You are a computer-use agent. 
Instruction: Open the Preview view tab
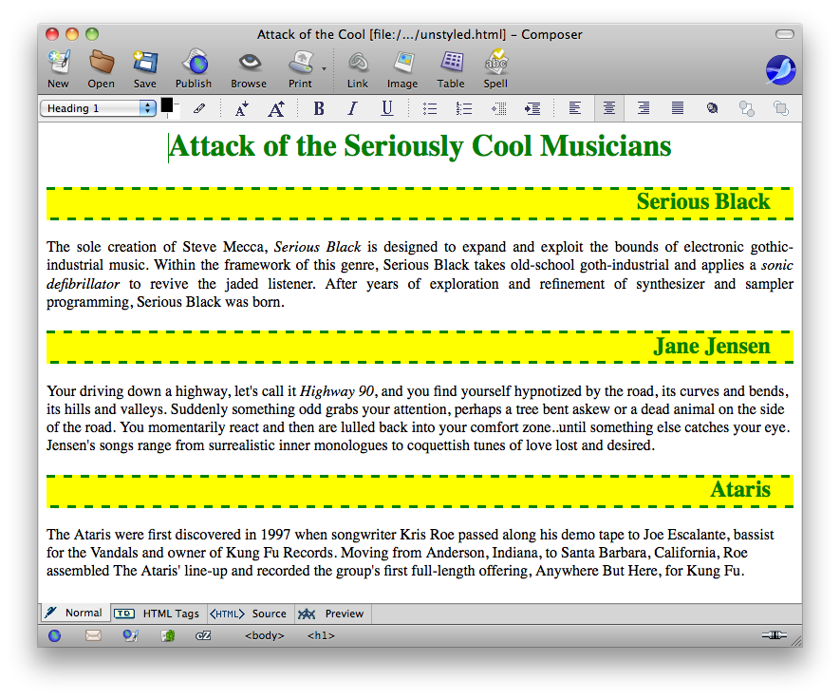pos(332,614)
